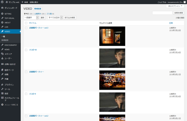This screenshot has height=121, width=187.
Task: Open the 一括操作 bulk actions dropdown
Action: (x=31, y=18)
